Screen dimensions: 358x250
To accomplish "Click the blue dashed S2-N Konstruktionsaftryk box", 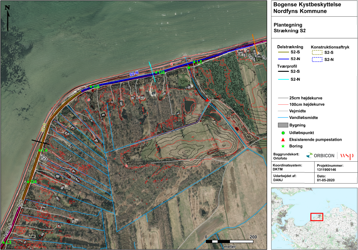I will click(x=317, y=60).
